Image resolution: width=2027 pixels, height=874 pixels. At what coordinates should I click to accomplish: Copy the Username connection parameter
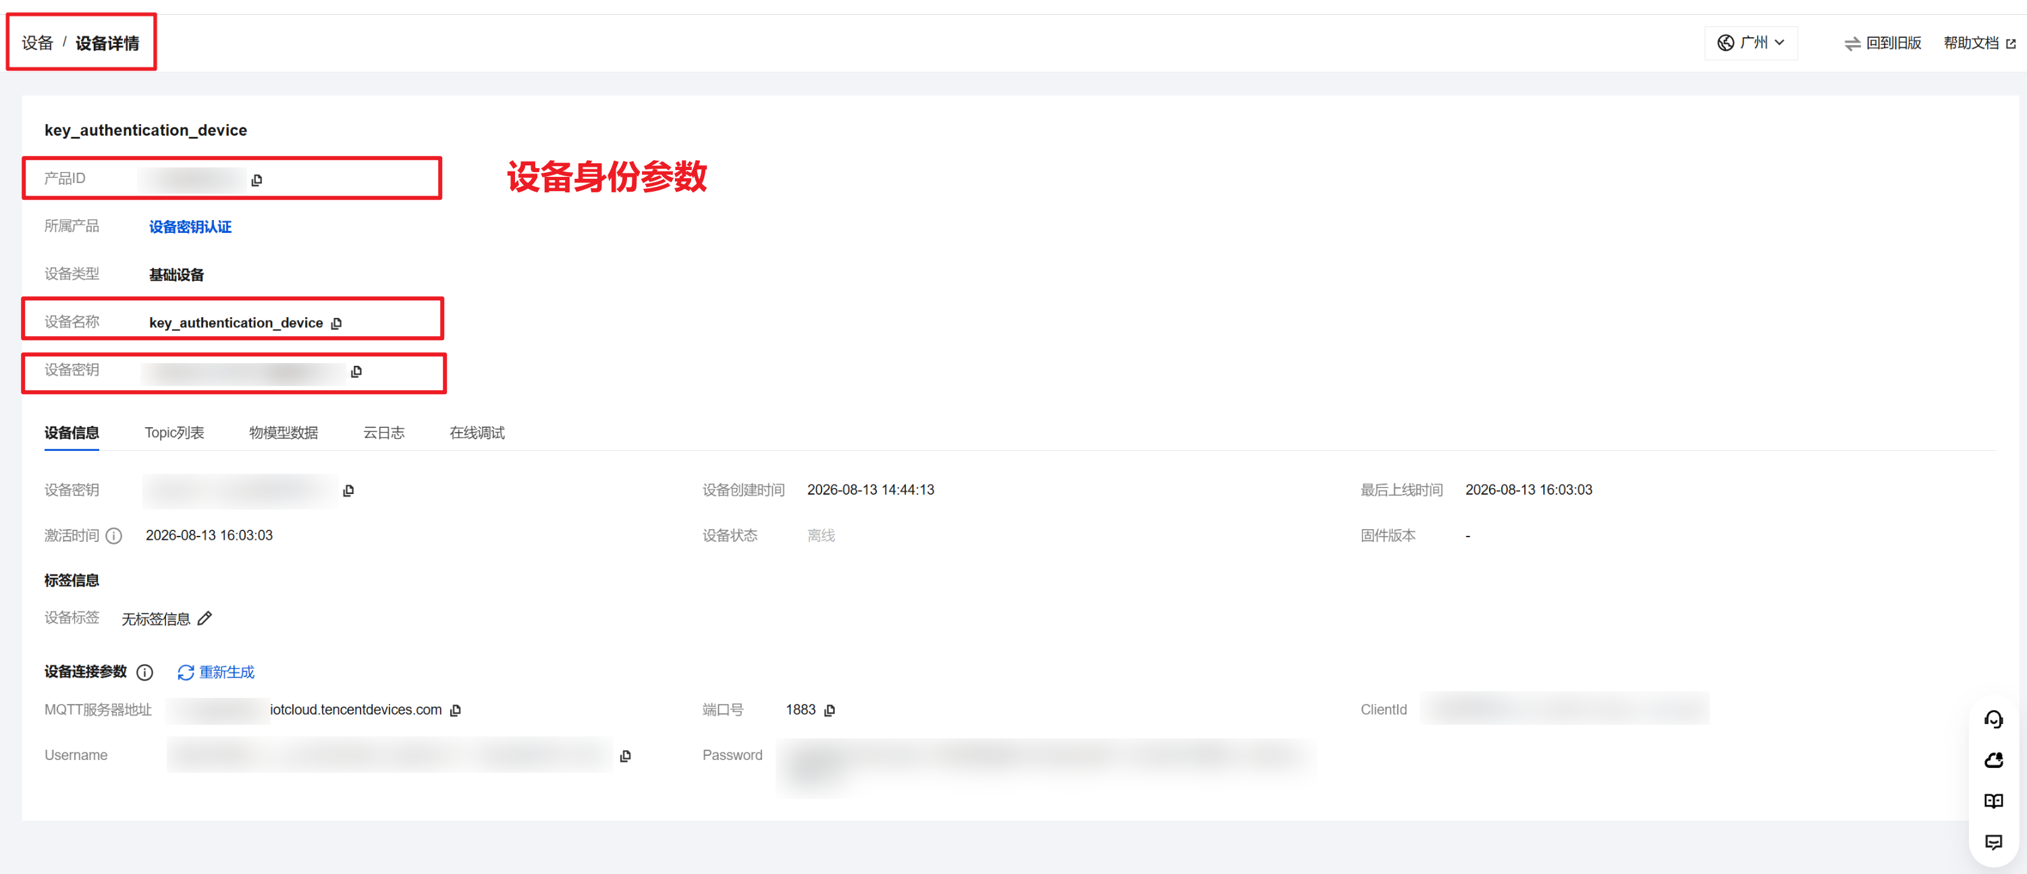pos(626,756)
